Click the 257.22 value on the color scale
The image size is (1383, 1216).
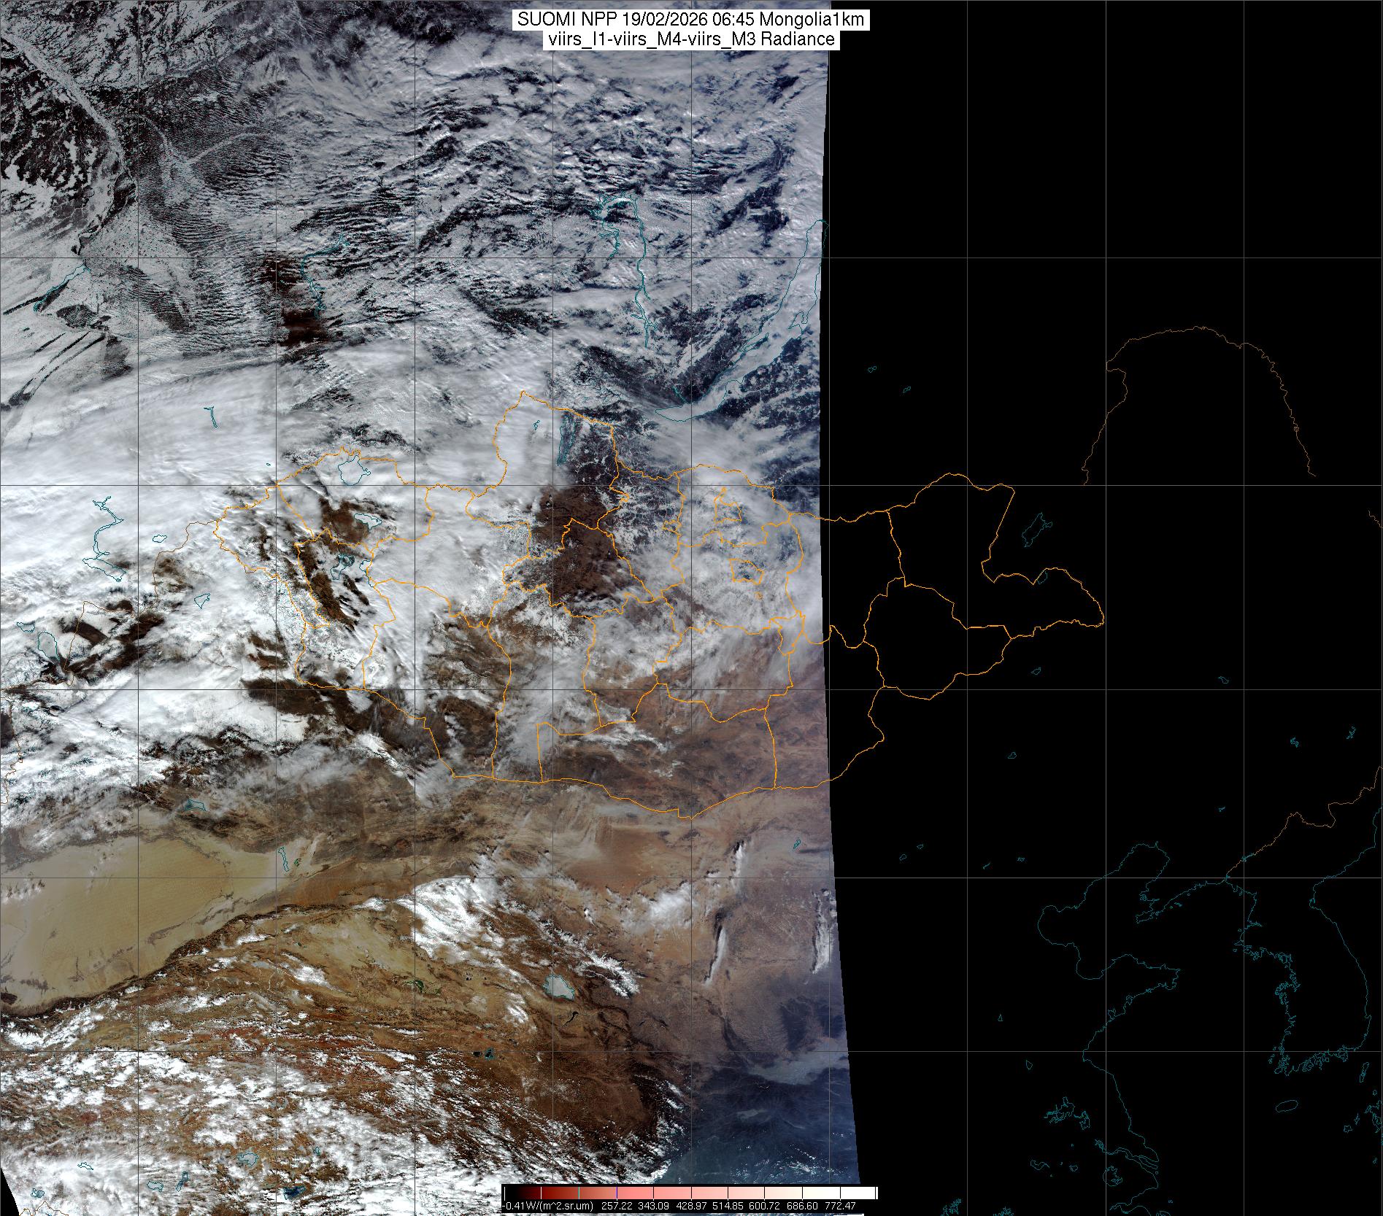(x=616, y=1207)
